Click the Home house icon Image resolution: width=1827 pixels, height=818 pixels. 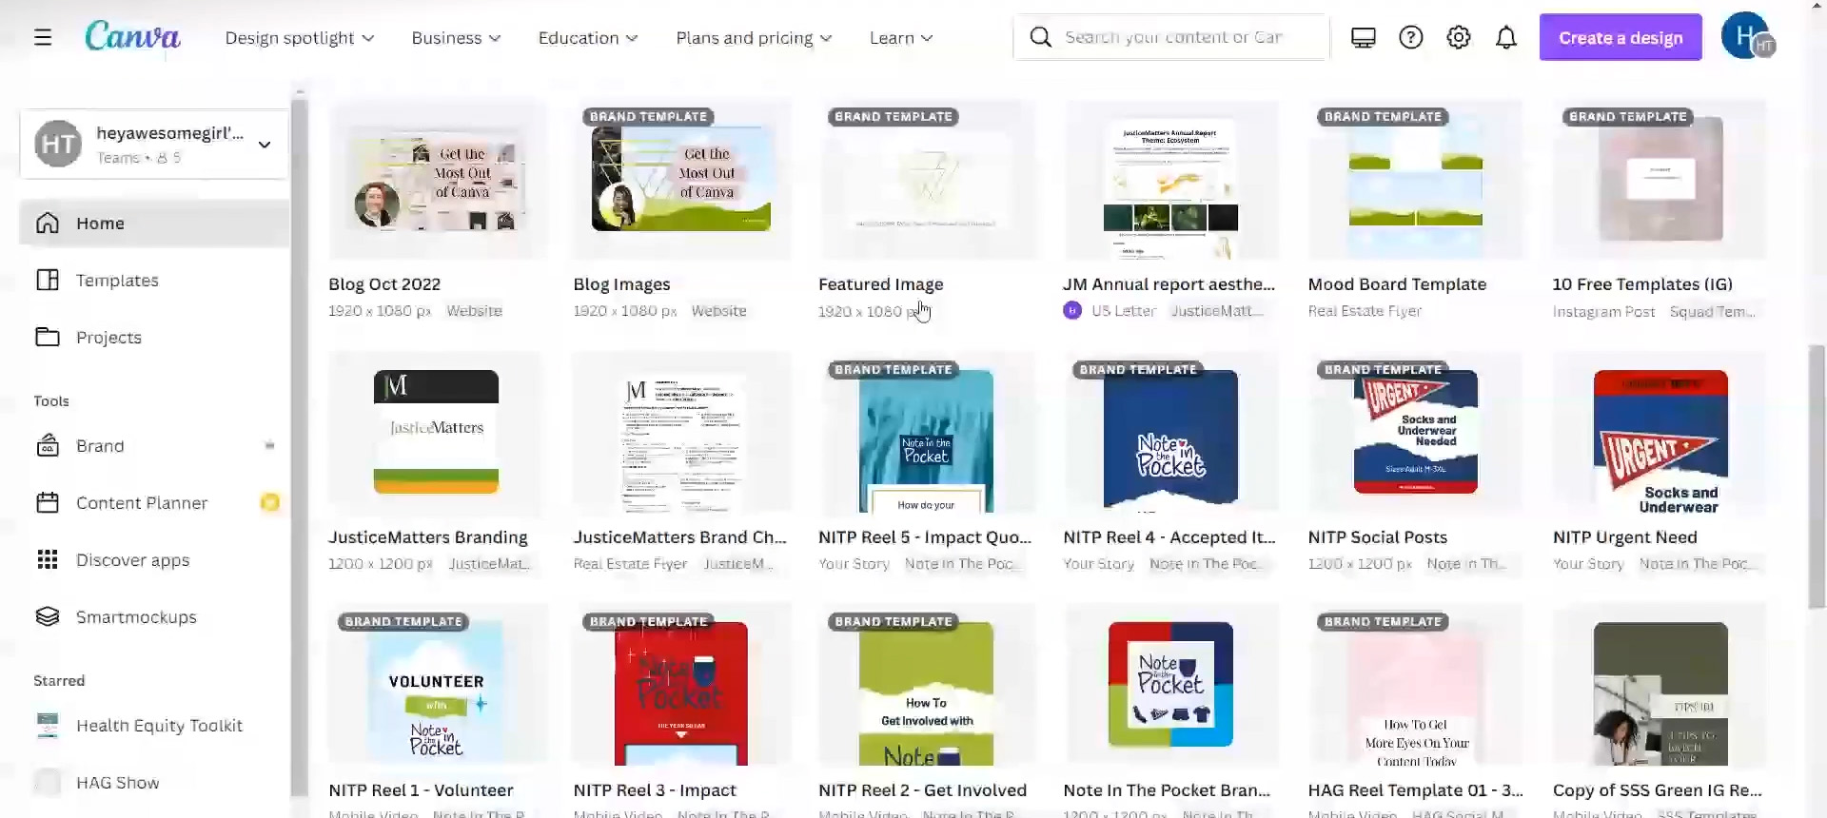coord(48,223)
